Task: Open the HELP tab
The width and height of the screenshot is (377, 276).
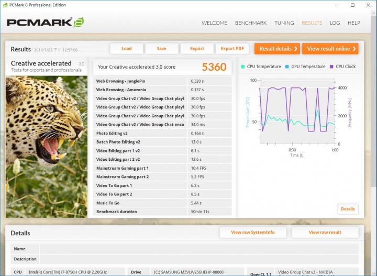Action: pos(353,23)
